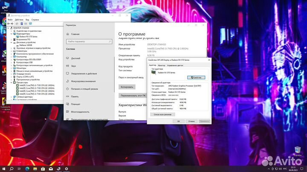
Task: Select the first Intel Core i3-7100 processor entry
Action: click(37, 85)
